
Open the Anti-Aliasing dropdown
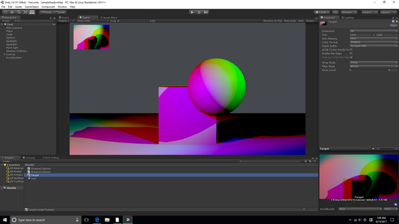click(373, 39)
